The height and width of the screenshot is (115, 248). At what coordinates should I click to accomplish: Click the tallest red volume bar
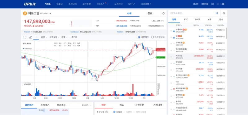click(x=133, y=90)
